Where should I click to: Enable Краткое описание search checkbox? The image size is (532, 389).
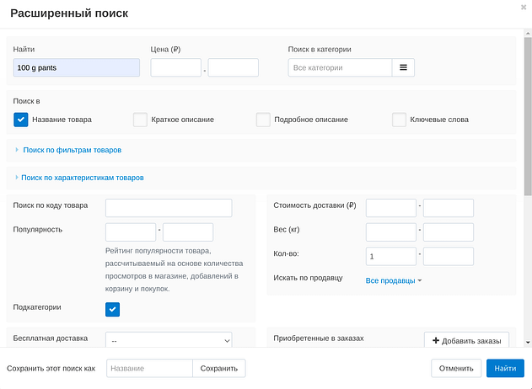tap(140, 120)
